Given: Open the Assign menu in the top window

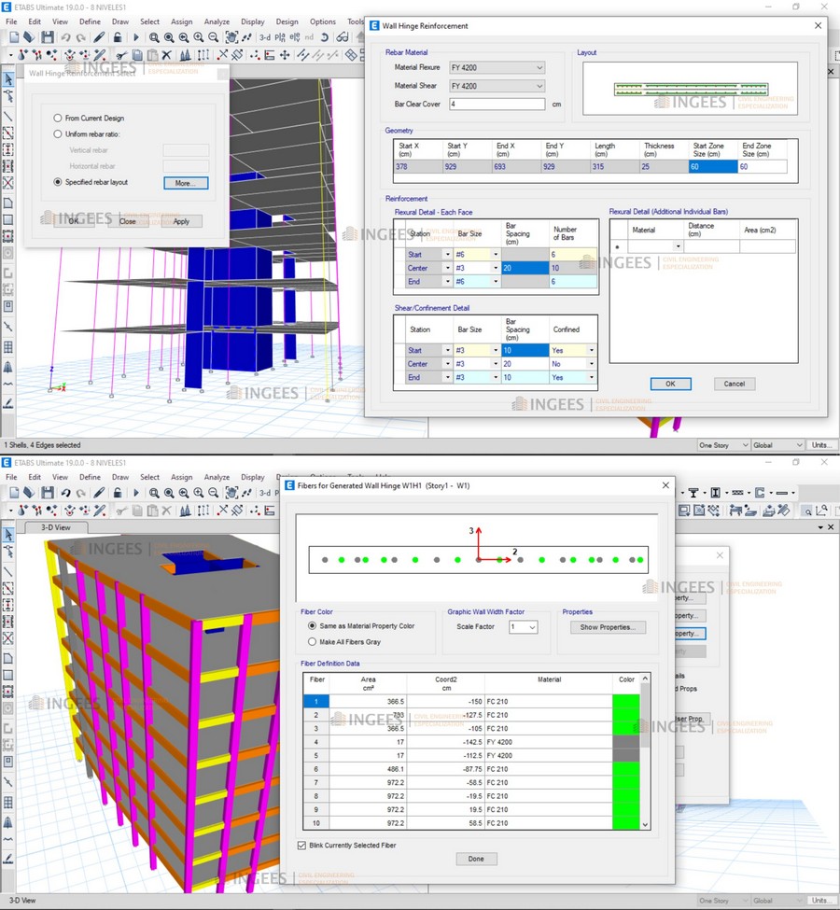Looking at the screenshot, I should [182, 21].
